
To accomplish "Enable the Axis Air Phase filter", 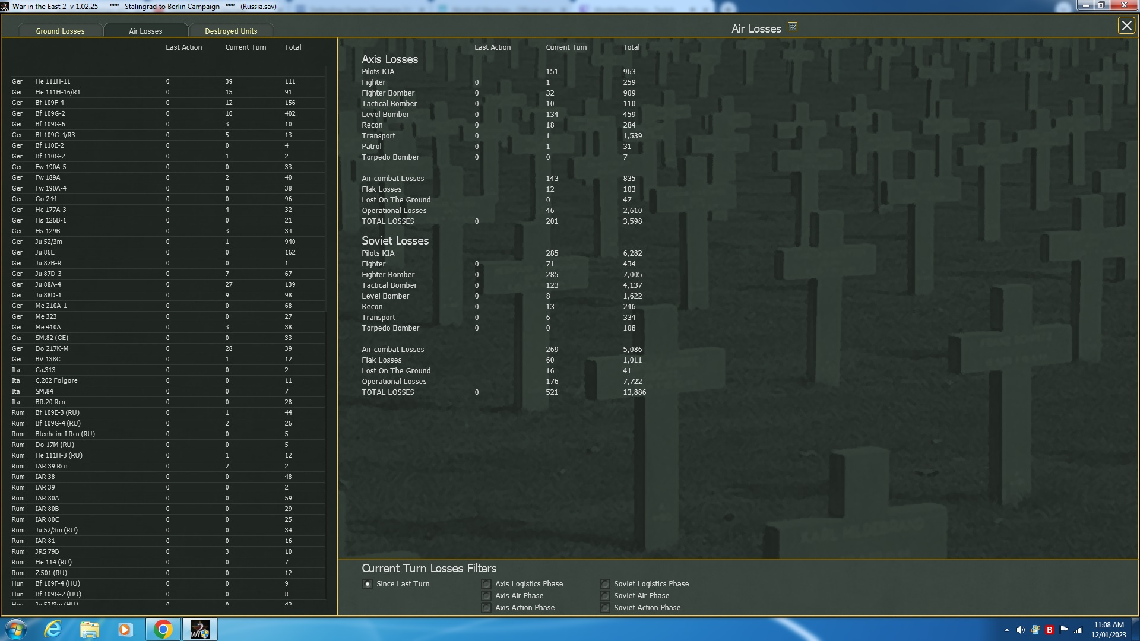I will coord(486,596).
